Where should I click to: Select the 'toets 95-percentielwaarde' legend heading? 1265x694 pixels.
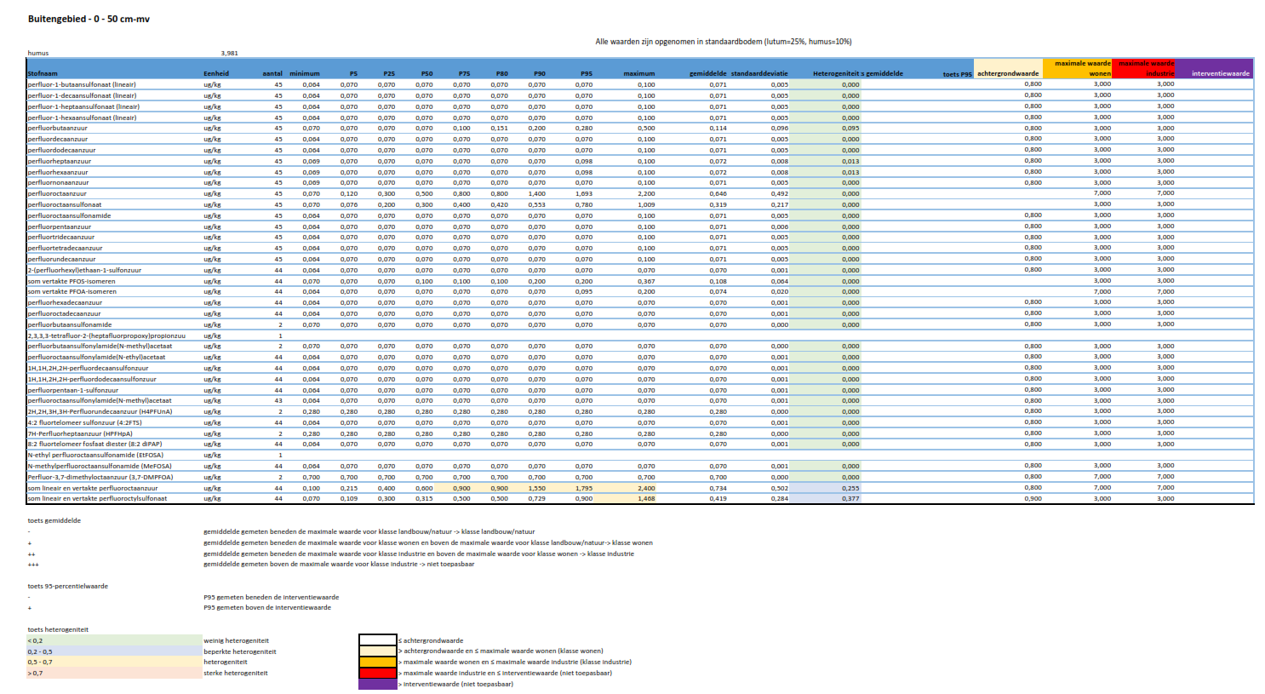[67, 586]
